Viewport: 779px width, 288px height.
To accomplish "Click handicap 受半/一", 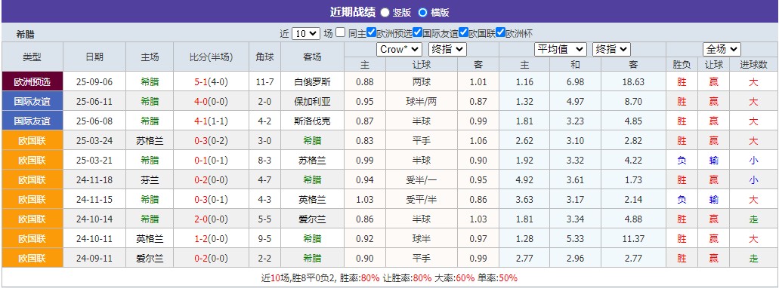I will [x=422, y=180].
